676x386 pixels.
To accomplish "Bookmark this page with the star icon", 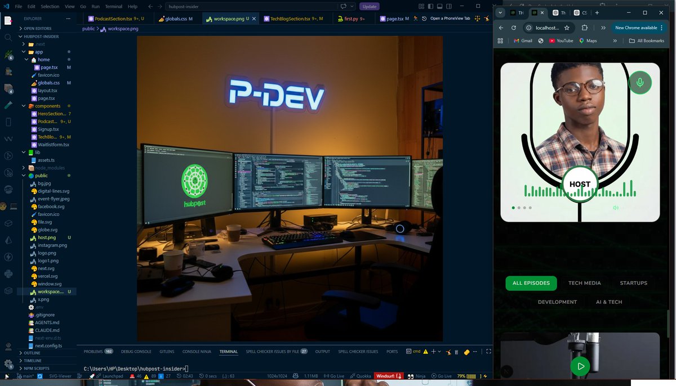I will pos(566,28).
